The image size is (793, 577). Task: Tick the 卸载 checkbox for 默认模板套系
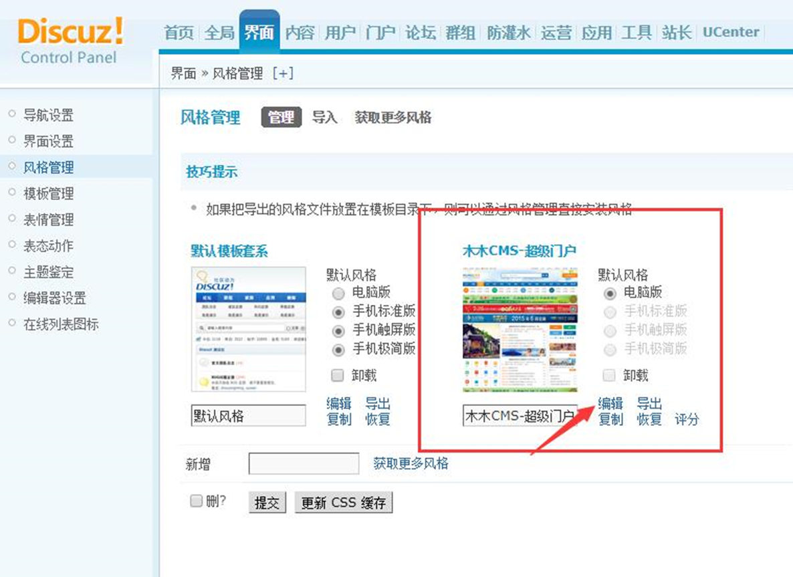click(338, 375)
